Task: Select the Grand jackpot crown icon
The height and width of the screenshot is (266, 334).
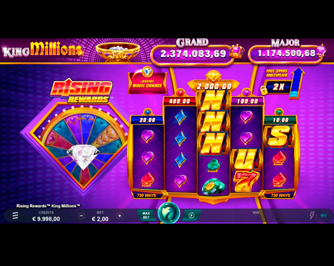Action: point(236,51)
